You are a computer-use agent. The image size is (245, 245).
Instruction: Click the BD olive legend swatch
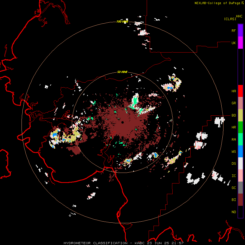click(x=240, y=115)
